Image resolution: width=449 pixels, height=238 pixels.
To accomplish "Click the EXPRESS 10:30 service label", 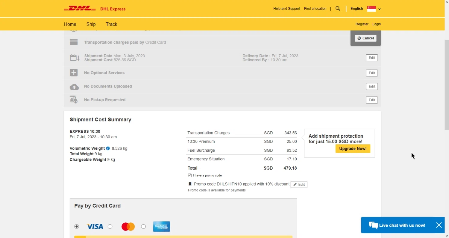I will point(85,131).
